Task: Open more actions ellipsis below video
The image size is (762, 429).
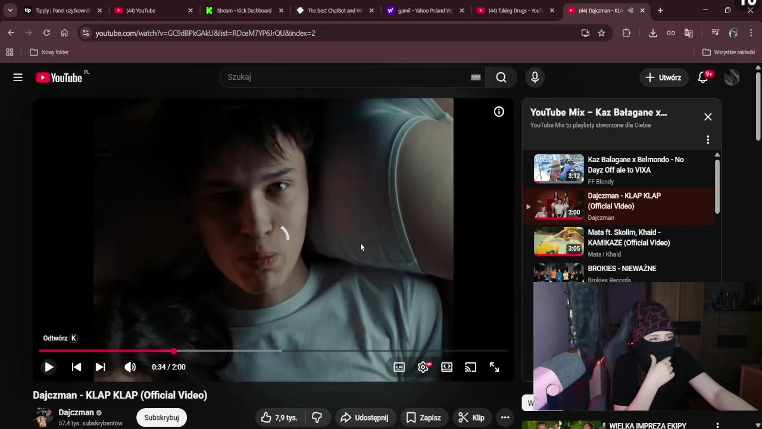Action: [x=505, y=418]
